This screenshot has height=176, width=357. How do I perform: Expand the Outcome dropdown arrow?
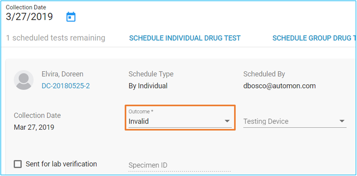(x=227, y=121)
